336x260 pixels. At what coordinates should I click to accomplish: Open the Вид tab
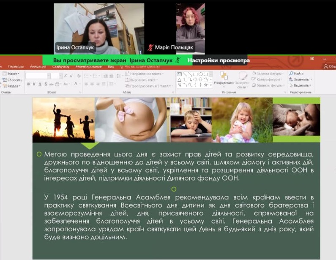[111, 67]
